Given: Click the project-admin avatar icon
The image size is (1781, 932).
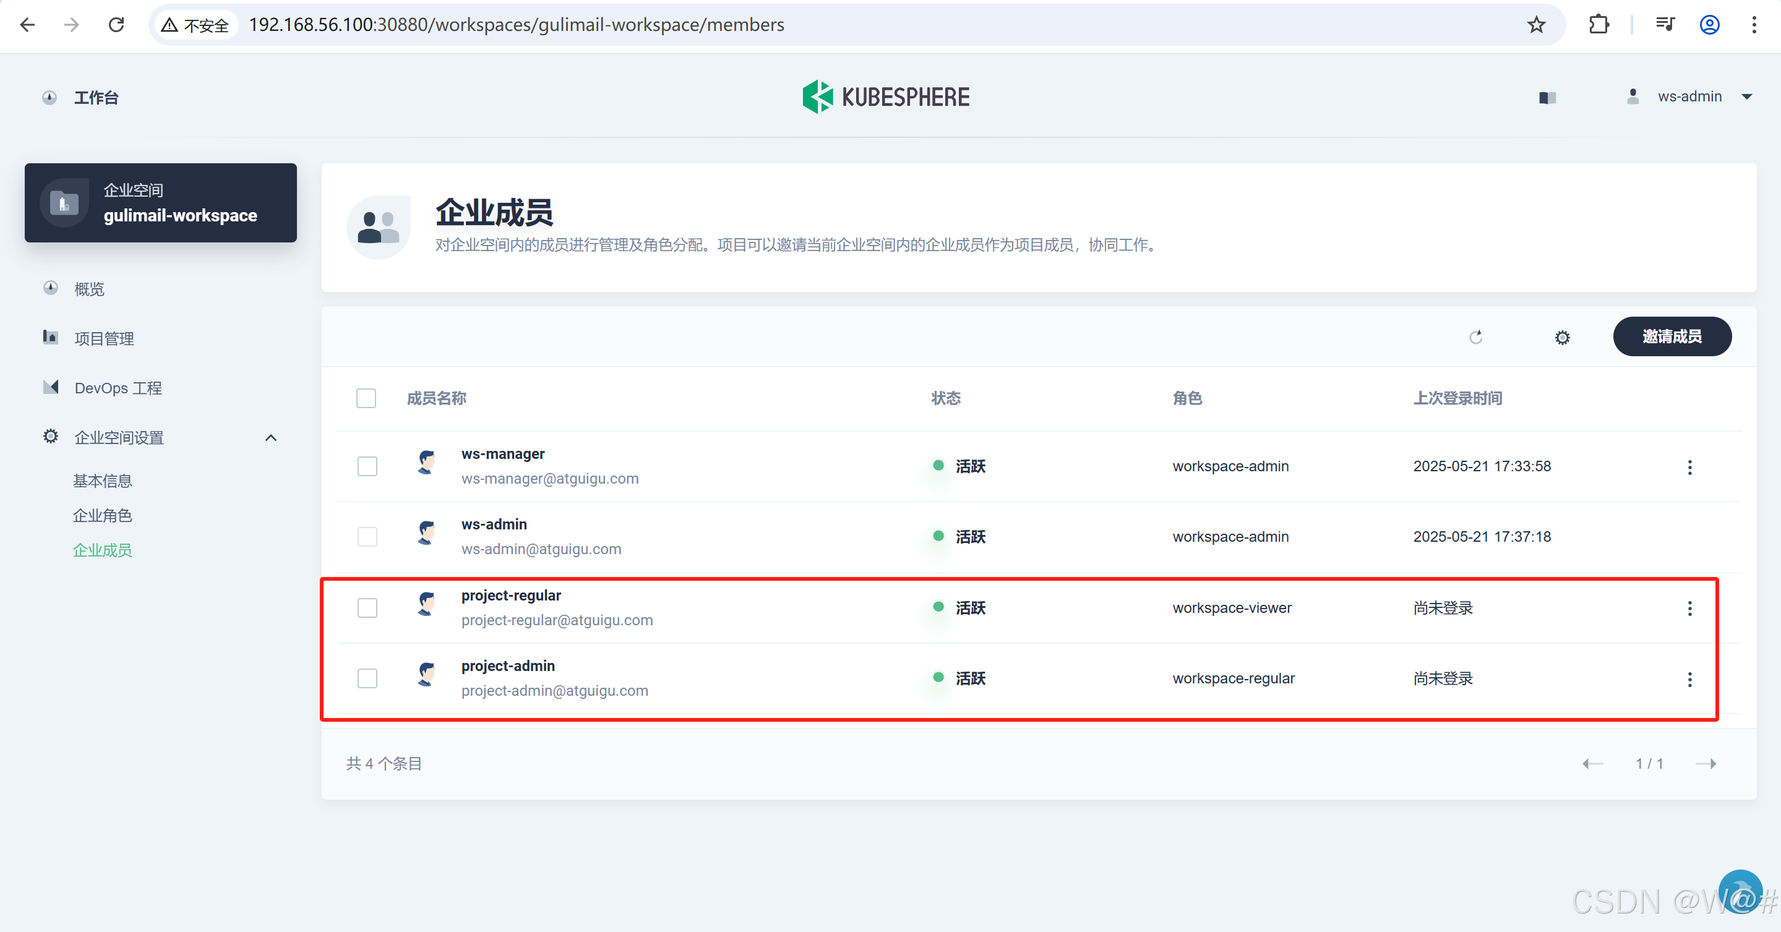Looking at the screenshot, I should 427,674.
